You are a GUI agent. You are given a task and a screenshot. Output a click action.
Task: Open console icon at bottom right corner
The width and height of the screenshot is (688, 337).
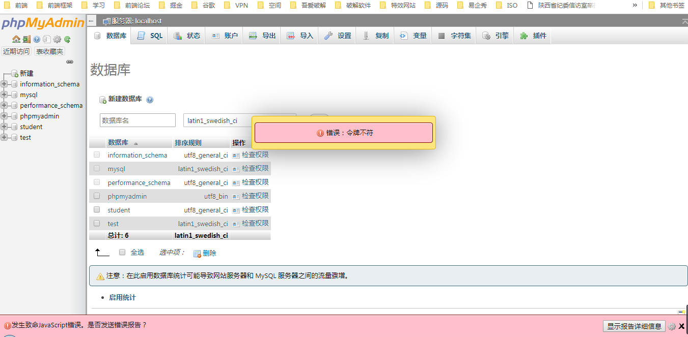pos(681,312)
